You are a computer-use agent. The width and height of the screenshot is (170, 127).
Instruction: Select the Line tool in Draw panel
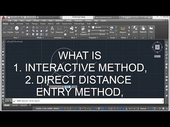pos(4,30)
